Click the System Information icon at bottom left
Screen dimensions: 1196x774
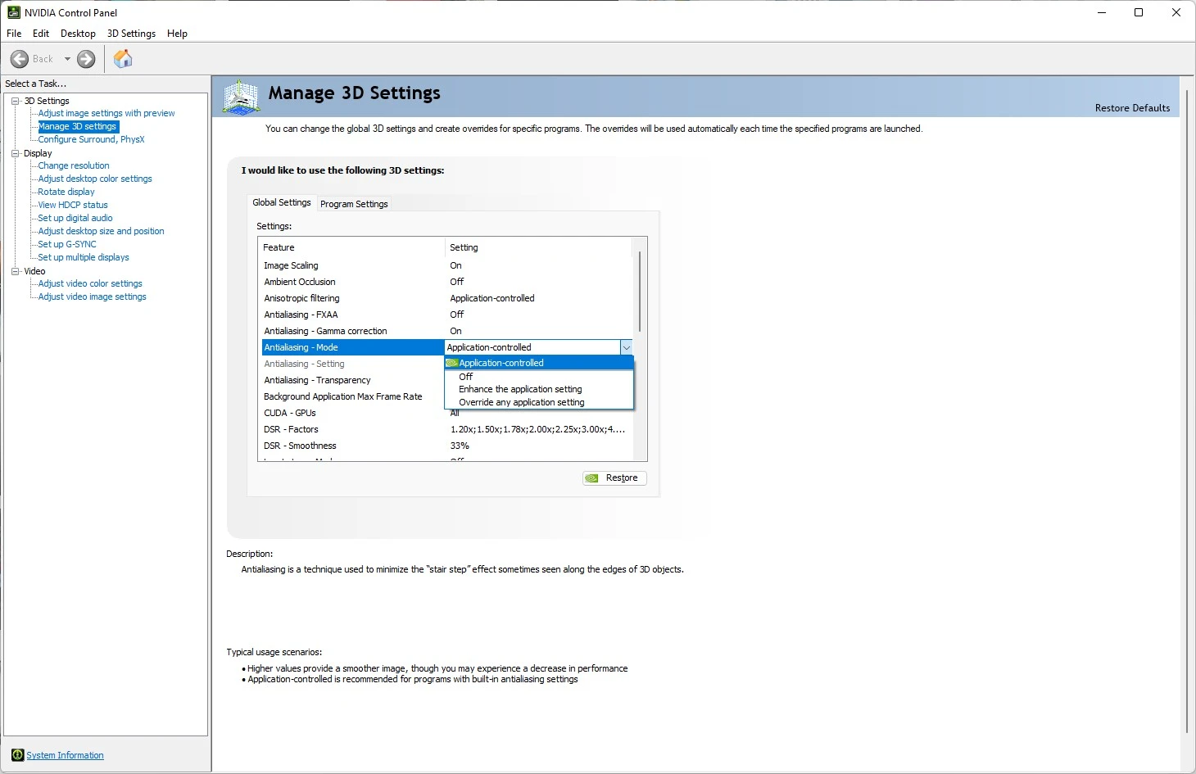point(18,754)
